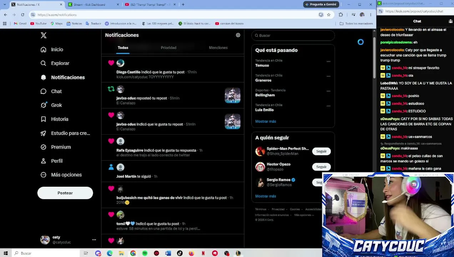Viewport: 454px width, 257px height.
Task: Open a new browser tab
Action: [183, 5]
